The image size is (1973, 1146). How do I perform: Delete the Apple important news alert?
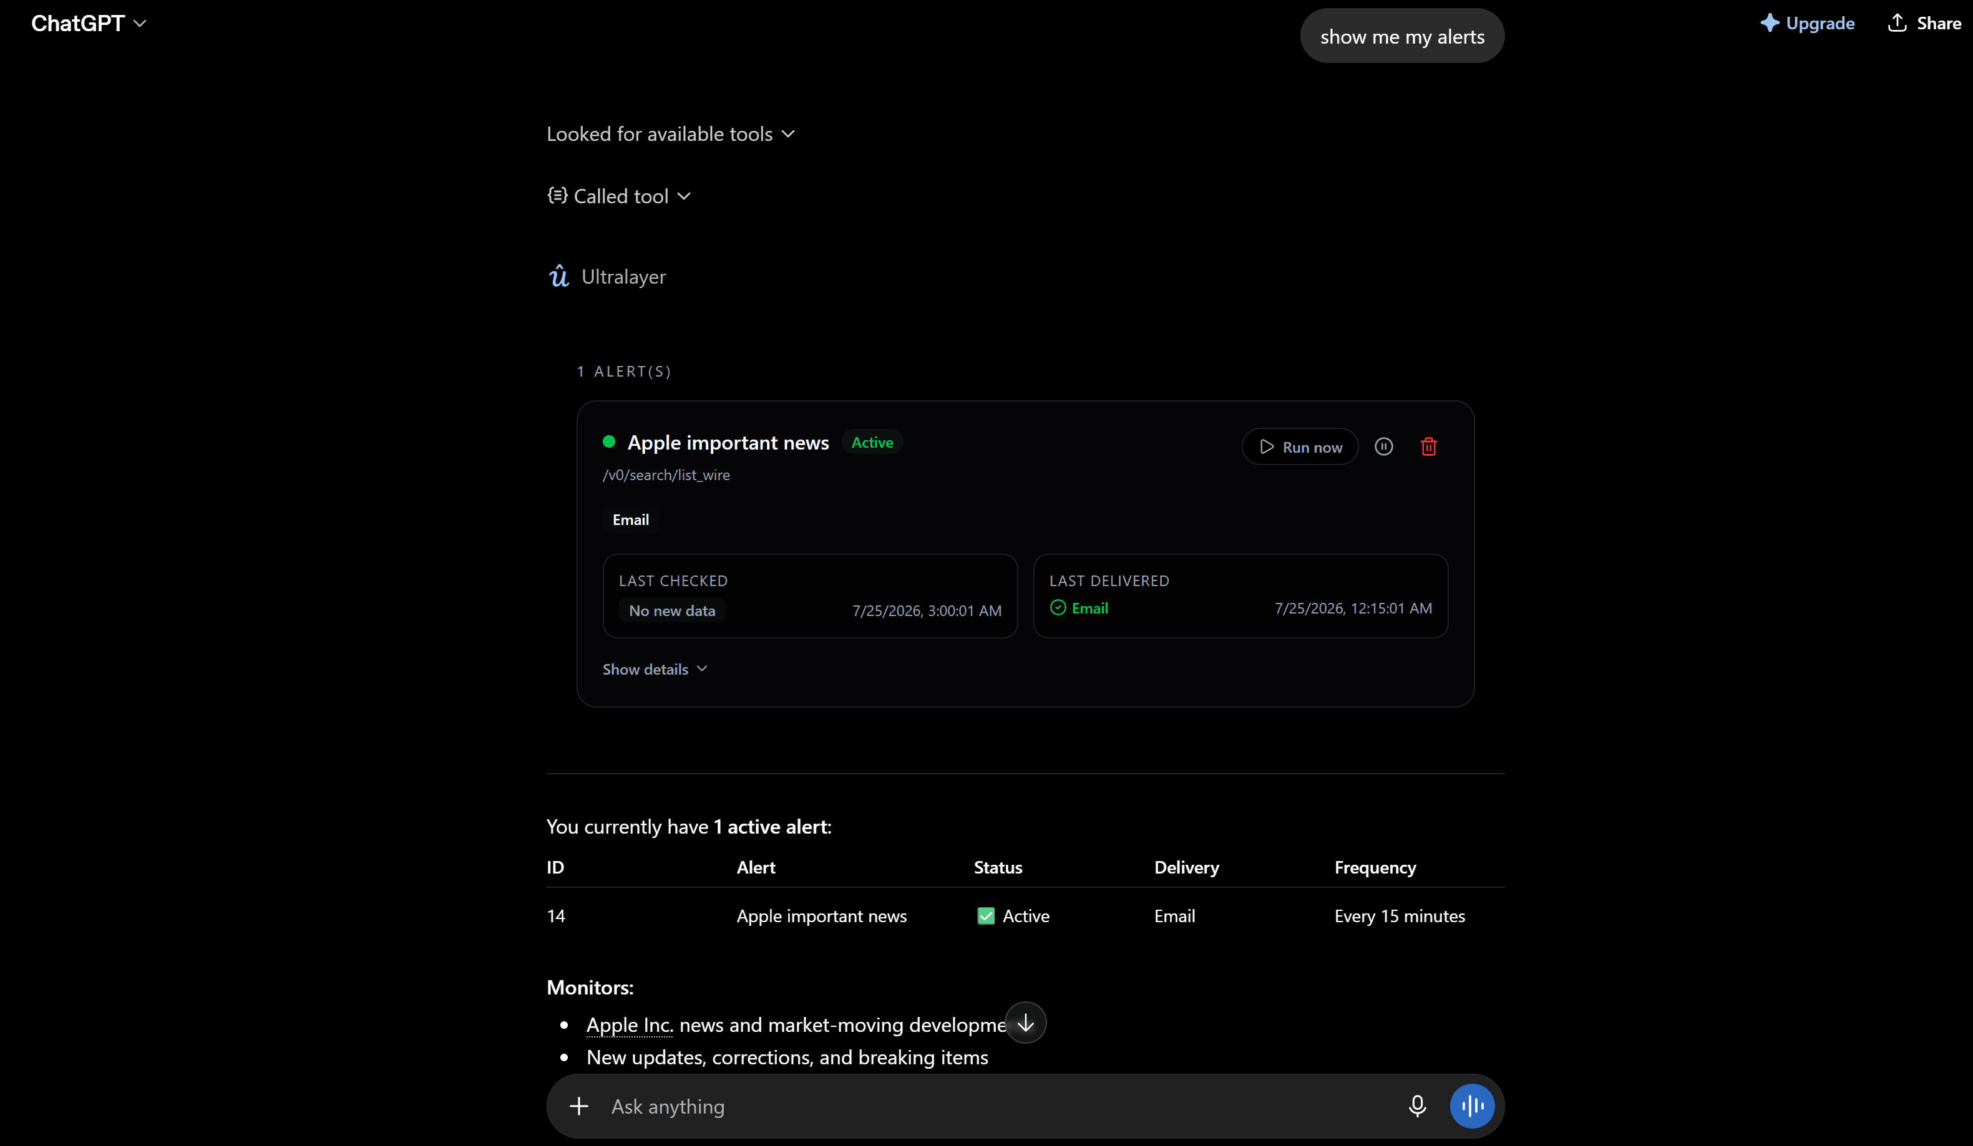click(x=1428, y=446)
